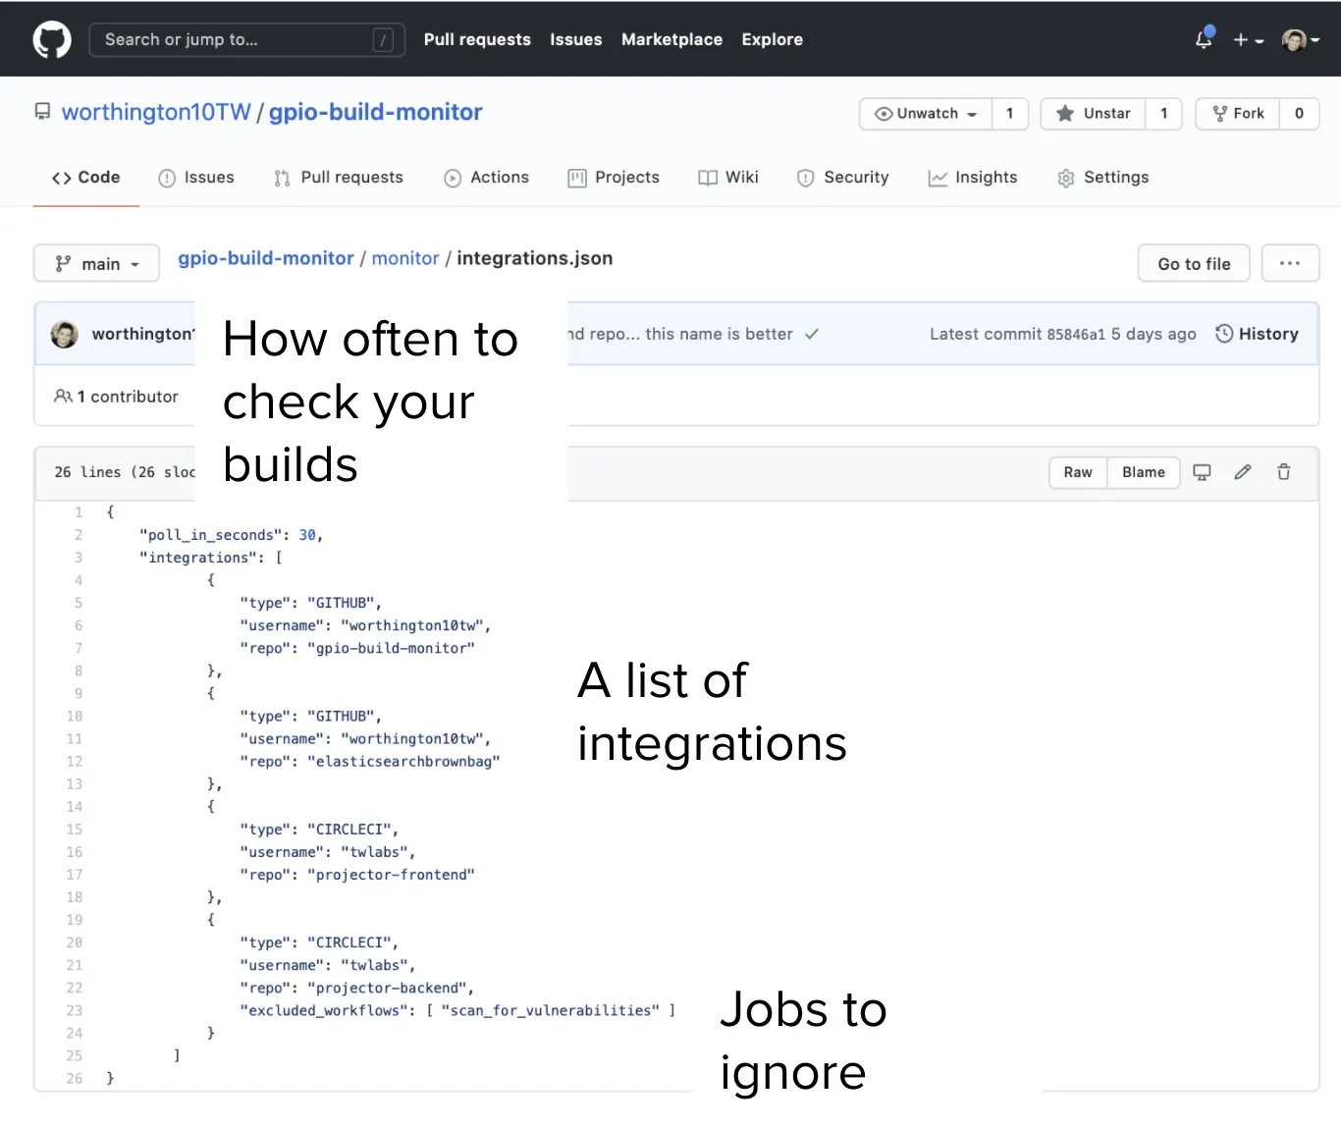
Task: Open the GitHub home logo
Action: (52, 39)
